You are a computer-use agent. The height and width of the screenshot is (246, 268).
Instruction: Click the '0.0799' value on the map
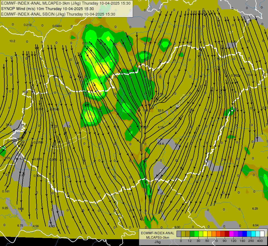point(38,142)
